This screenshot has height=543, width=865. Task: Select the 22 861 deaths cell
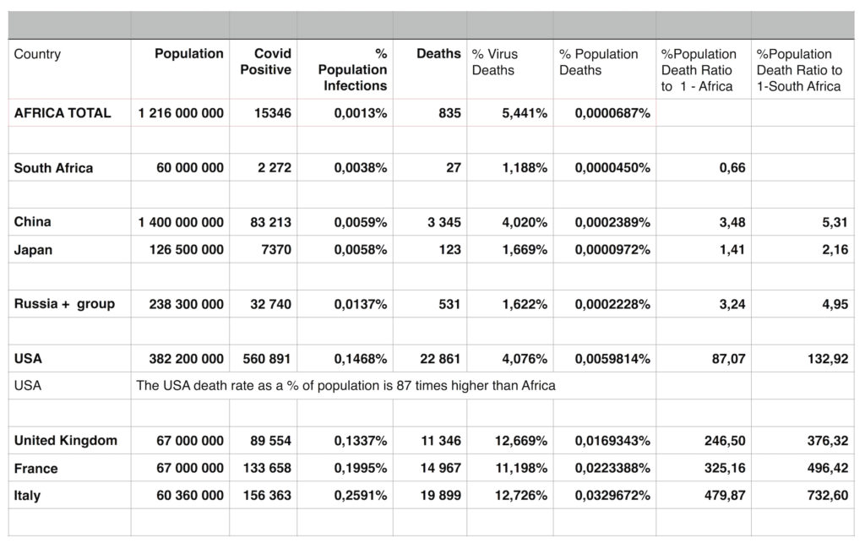(x=430, y=358)
